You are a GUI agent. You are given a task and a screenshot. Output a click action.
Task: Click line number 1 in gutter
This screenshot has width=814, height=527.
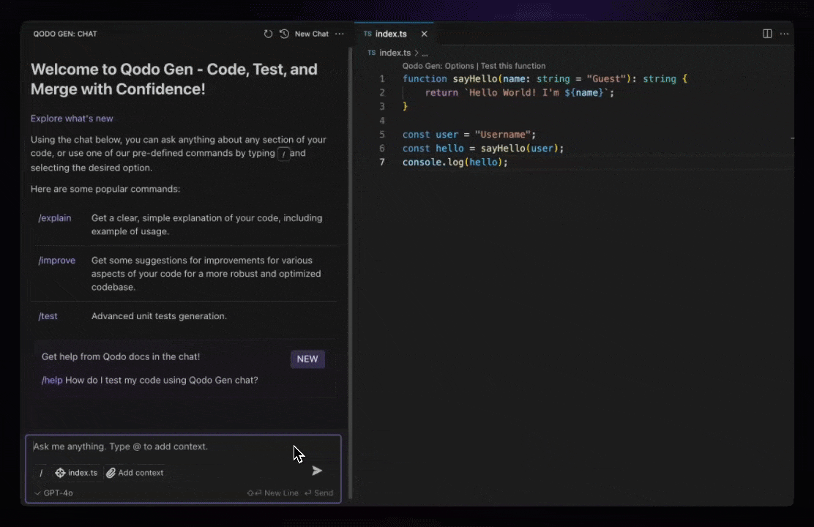[382, 79]
